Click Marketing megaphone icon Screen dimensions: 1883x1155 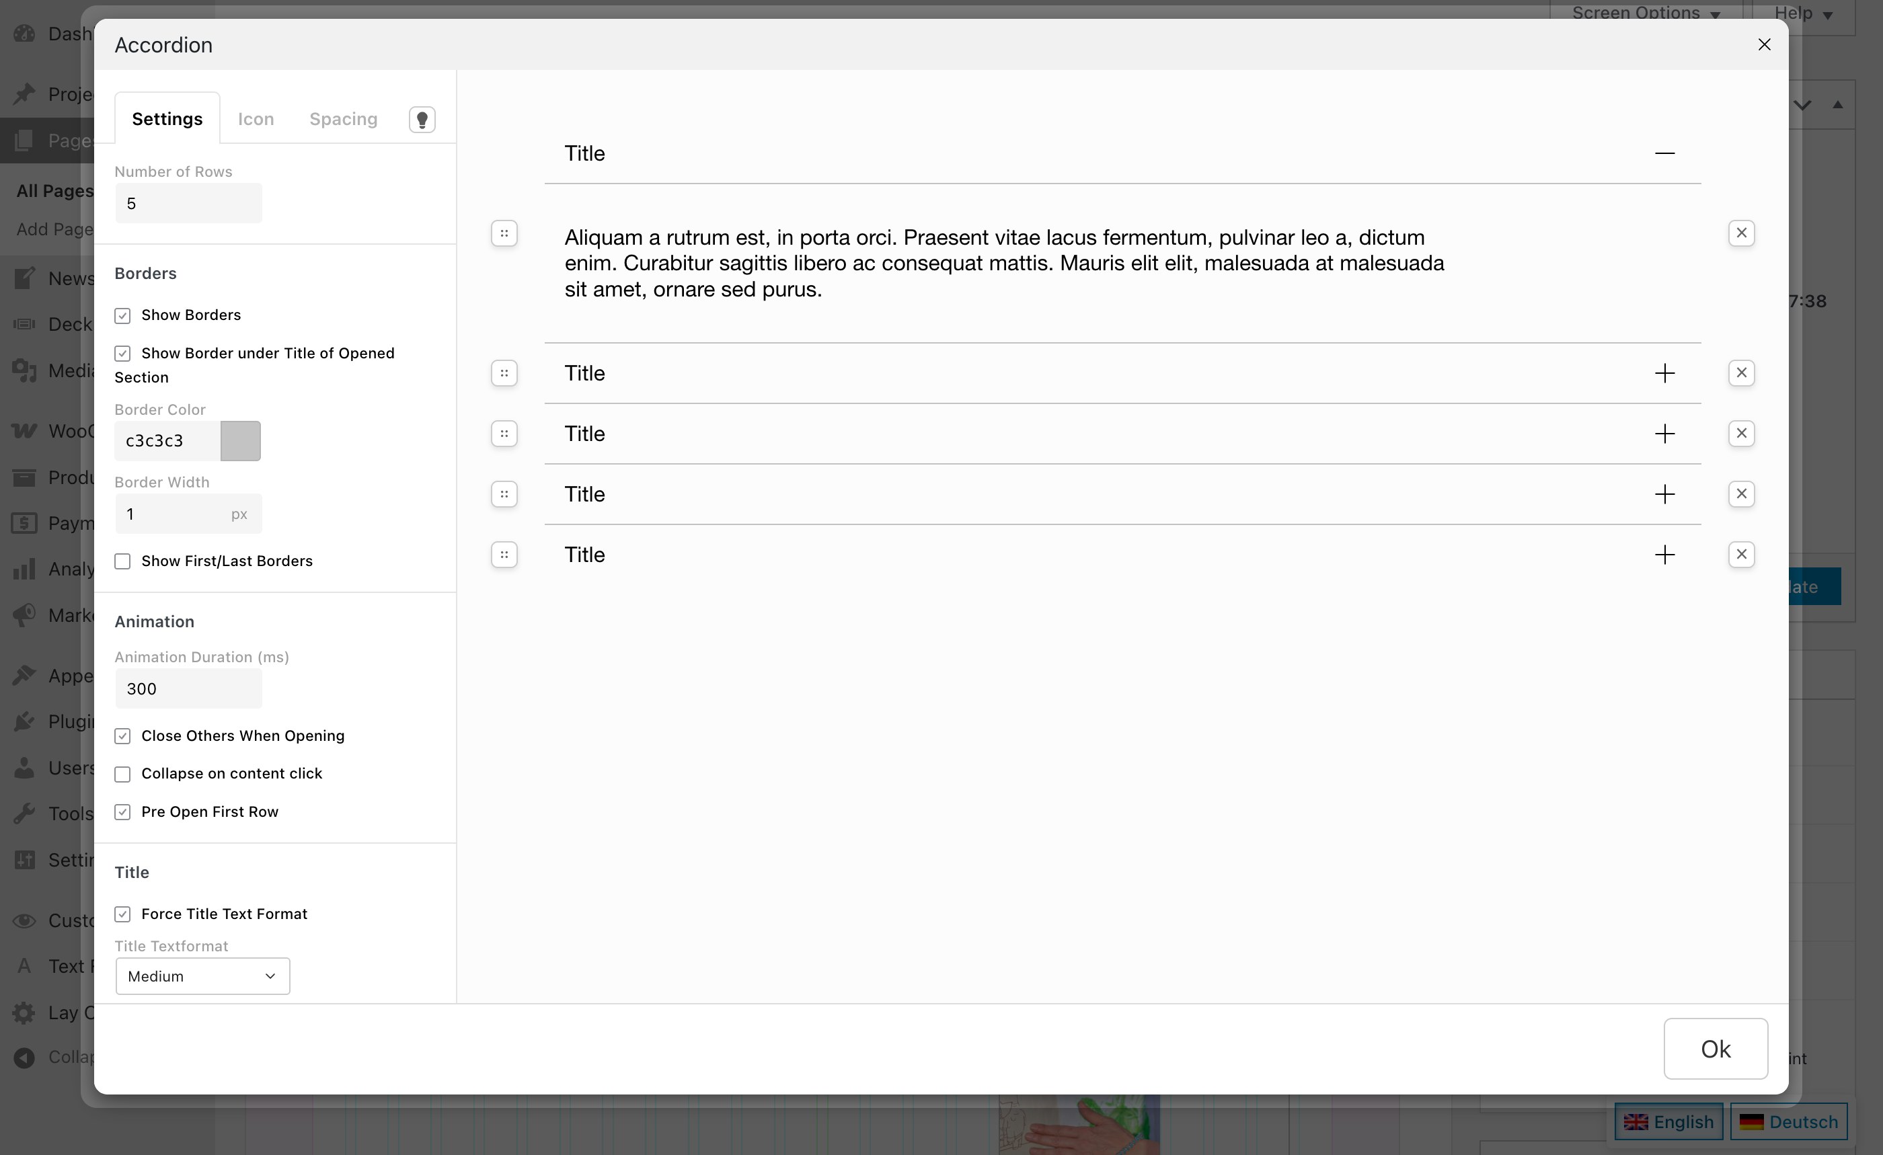(24, 615)
